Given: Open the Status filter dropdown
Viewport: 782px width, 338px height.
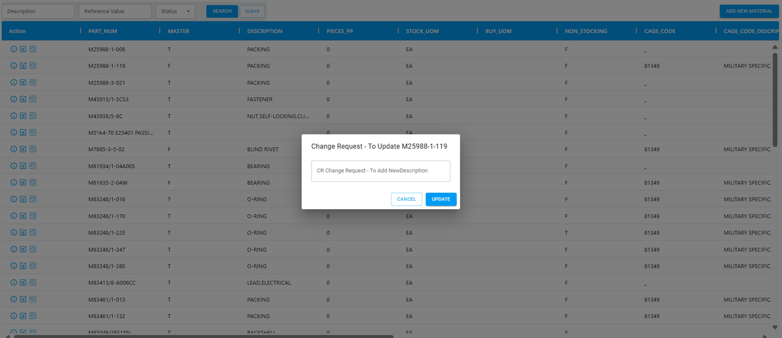Looking at the screenshot, I should tap(175, 11).
